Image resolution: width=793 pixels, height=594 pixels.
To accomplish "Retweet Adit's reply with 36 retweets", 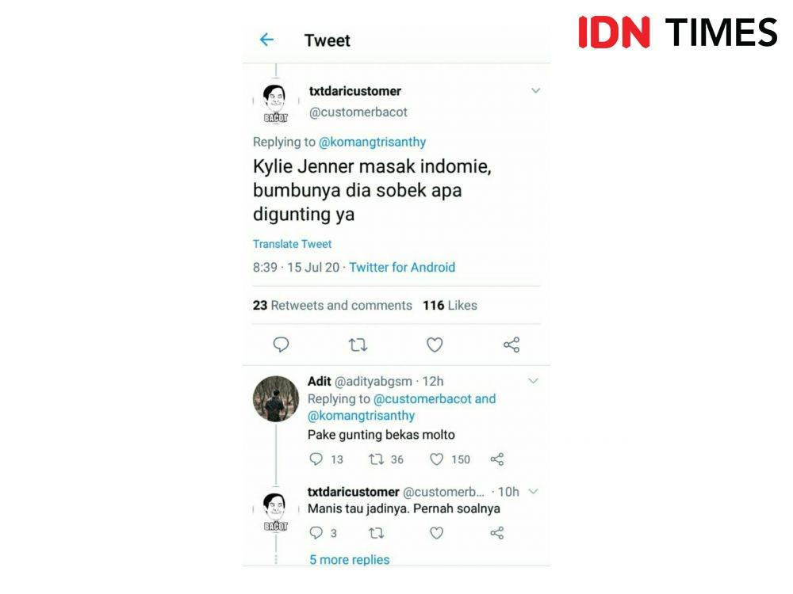I will pos(376,459).
